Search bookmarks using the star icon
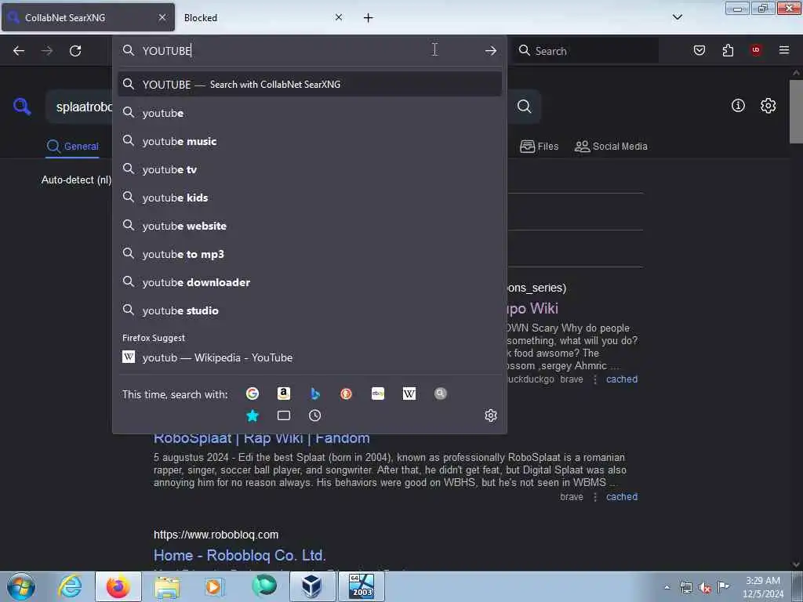 pyautogui.click(x=253, y=415)
